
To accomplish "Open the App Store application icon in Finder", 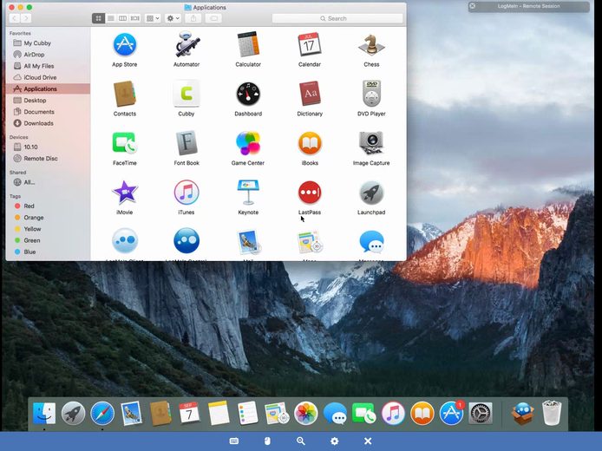I will click(125, 44).
